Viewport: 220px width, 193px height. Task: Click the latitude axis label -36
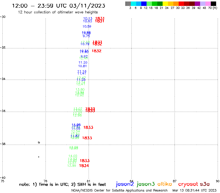click(3, 111)
